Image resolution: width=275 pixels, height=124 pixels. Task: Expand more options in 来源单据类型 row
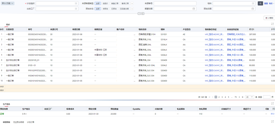tap(132, 3)
